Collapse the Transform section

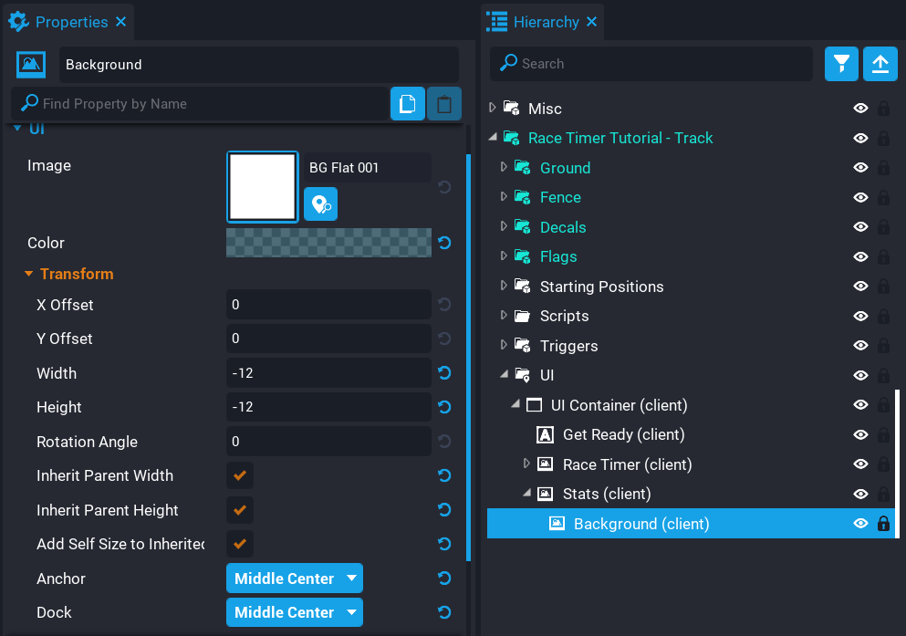tap(29, 274)
